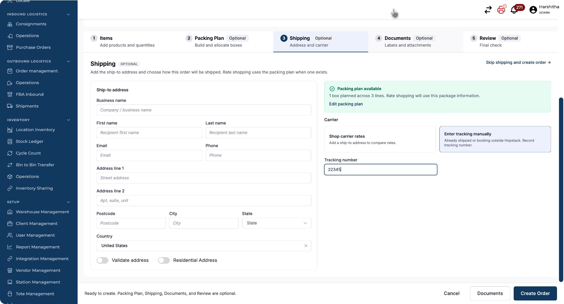The width and height of the screenshot is (564, 304).
Task: Turn on the Residential Address toggle
Action: (x=164, y=260)
